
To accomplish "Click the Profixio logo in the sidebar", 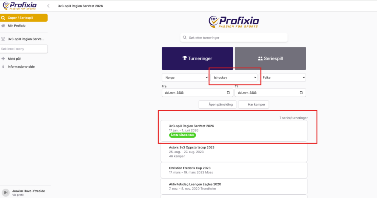I will (x=21, y=6).
